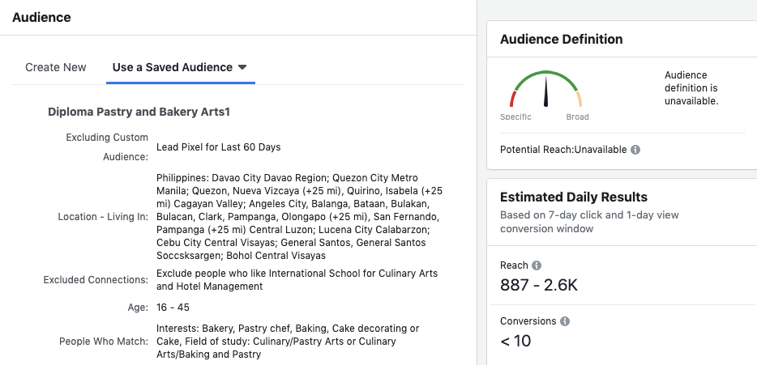
Task: Click the tan Broad end of the gauge
Action: point(579,99)
